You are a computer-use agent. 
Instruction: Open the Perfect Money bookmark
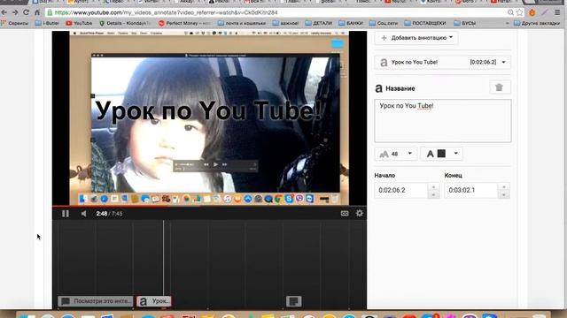click(x=185, y=23)
